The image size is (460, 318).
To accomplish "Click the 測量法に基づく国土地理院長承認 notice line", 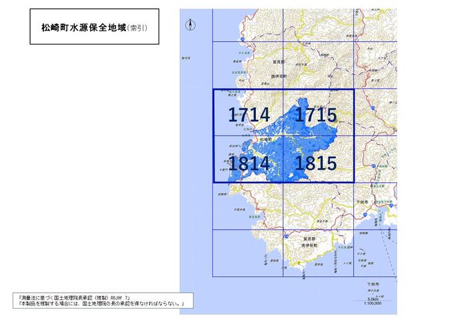I will [74, 297].
